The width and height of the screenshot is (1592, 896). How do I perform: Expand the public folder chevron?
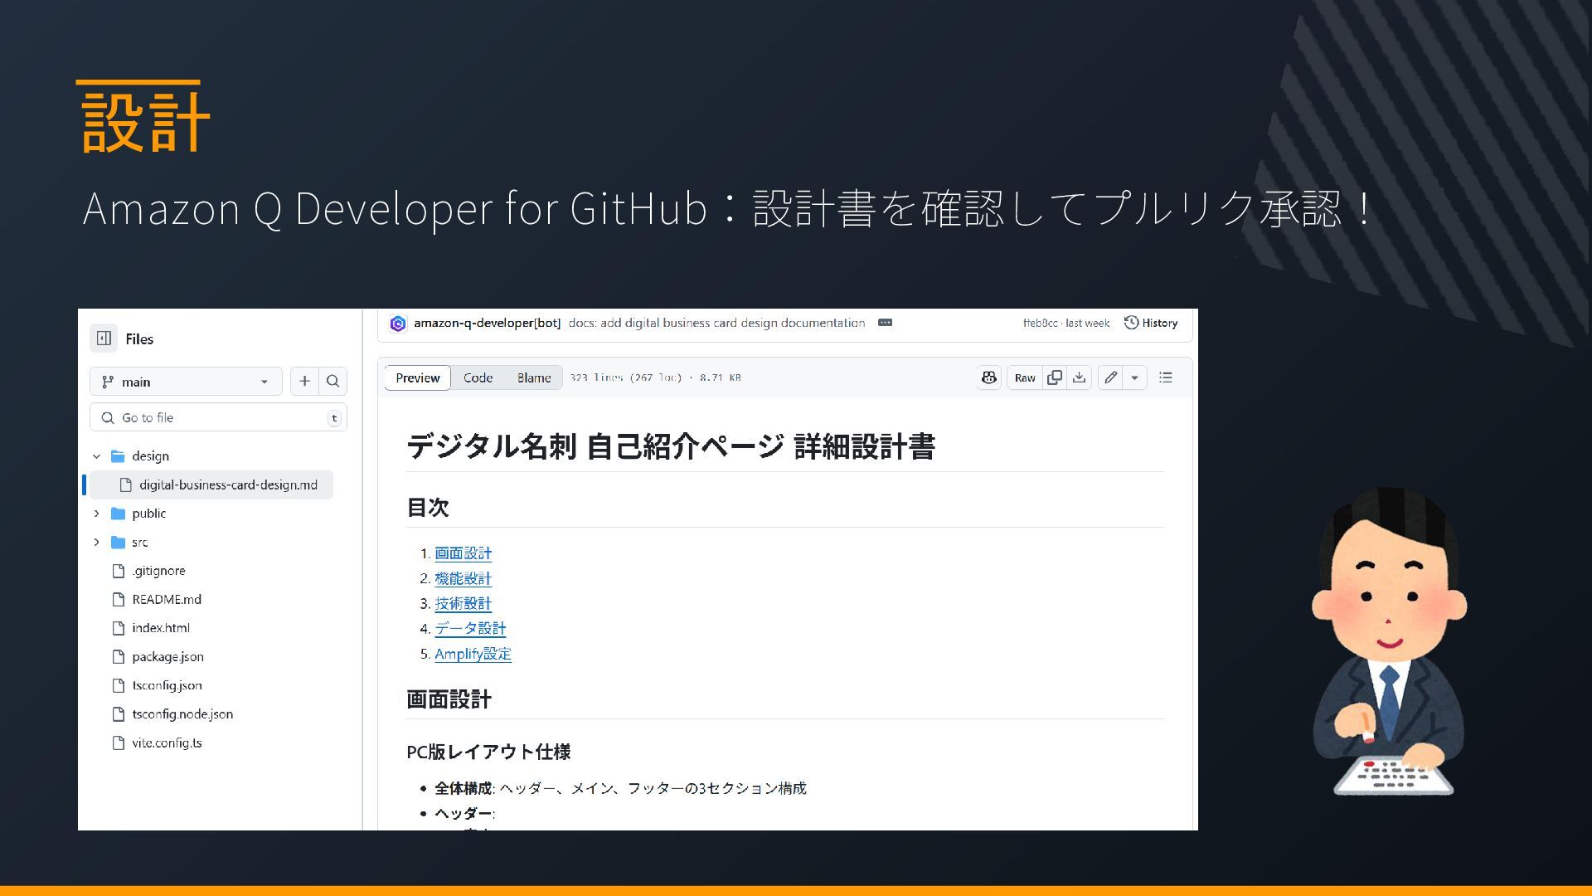(96, 514)
